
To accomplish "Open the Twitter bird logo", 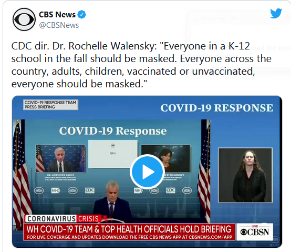I will (276, 13).
